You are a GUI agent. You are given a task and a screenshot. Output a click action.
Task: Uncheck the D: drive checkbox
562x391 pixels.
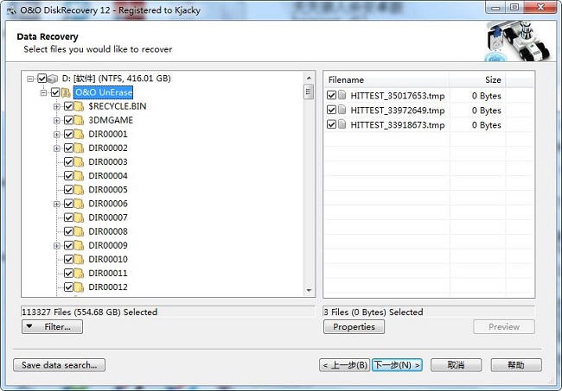tap(42, 78)
